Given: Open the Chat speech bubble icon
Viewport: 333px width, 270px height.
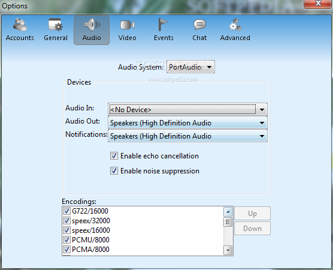Looking at the screenshot, I should coord(199,25).
